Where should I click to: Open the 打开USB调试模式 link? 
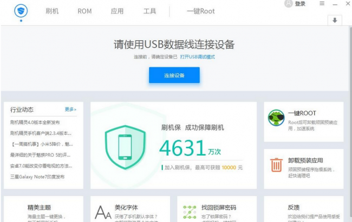197,57
